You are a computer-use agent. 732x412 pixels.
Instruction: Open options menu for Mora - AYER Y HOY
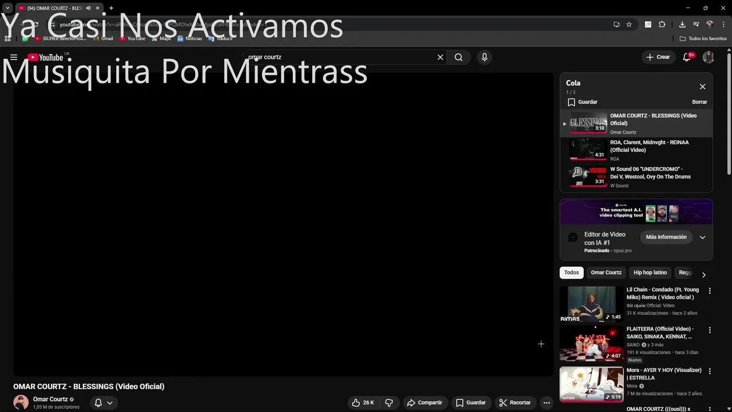tap(710, 371)
